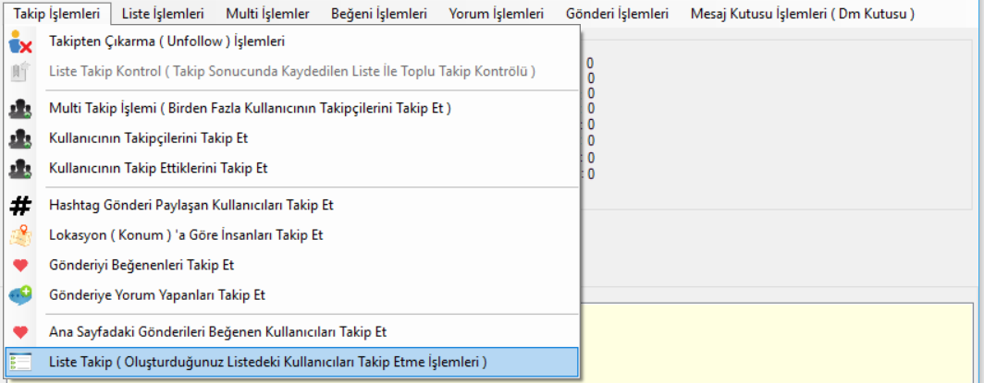Click the hashtag symbol icon
Screen dimensions: 984x383
coord(20,205)
